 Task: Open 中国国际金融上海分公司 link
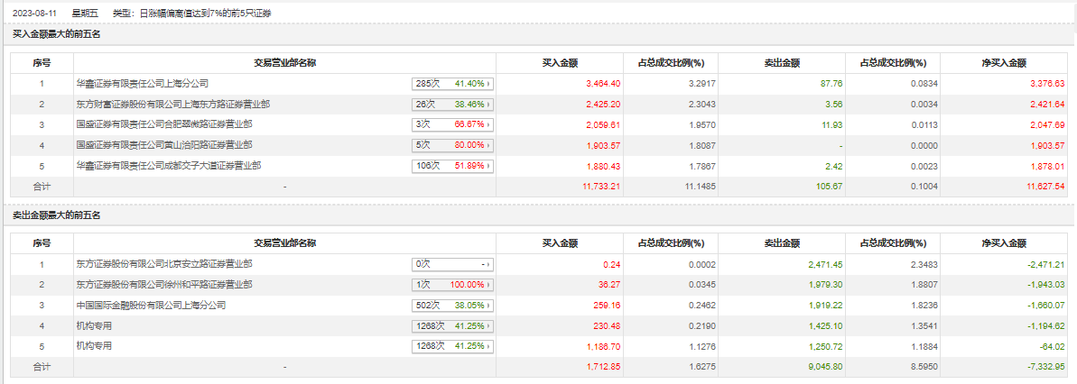click(x=150, y=306)
